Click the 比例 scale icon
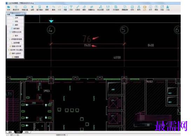The width and height of the screenshot is (194, 137). [108, 8]
